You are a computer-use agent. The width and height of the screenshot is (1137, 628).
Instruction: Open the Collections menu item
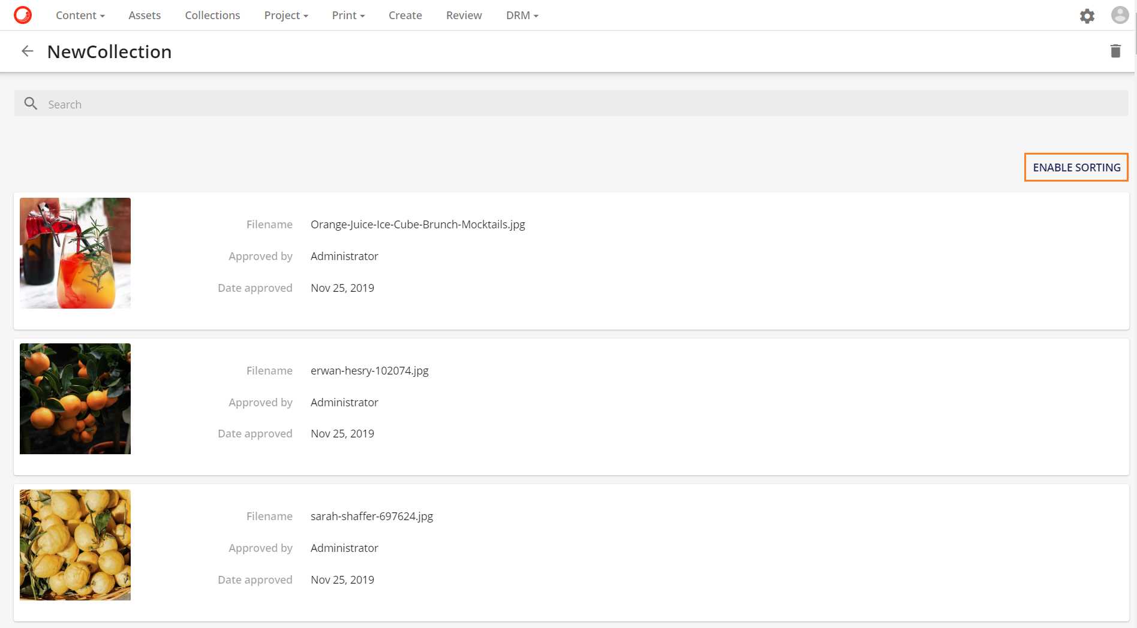(212, 15)
